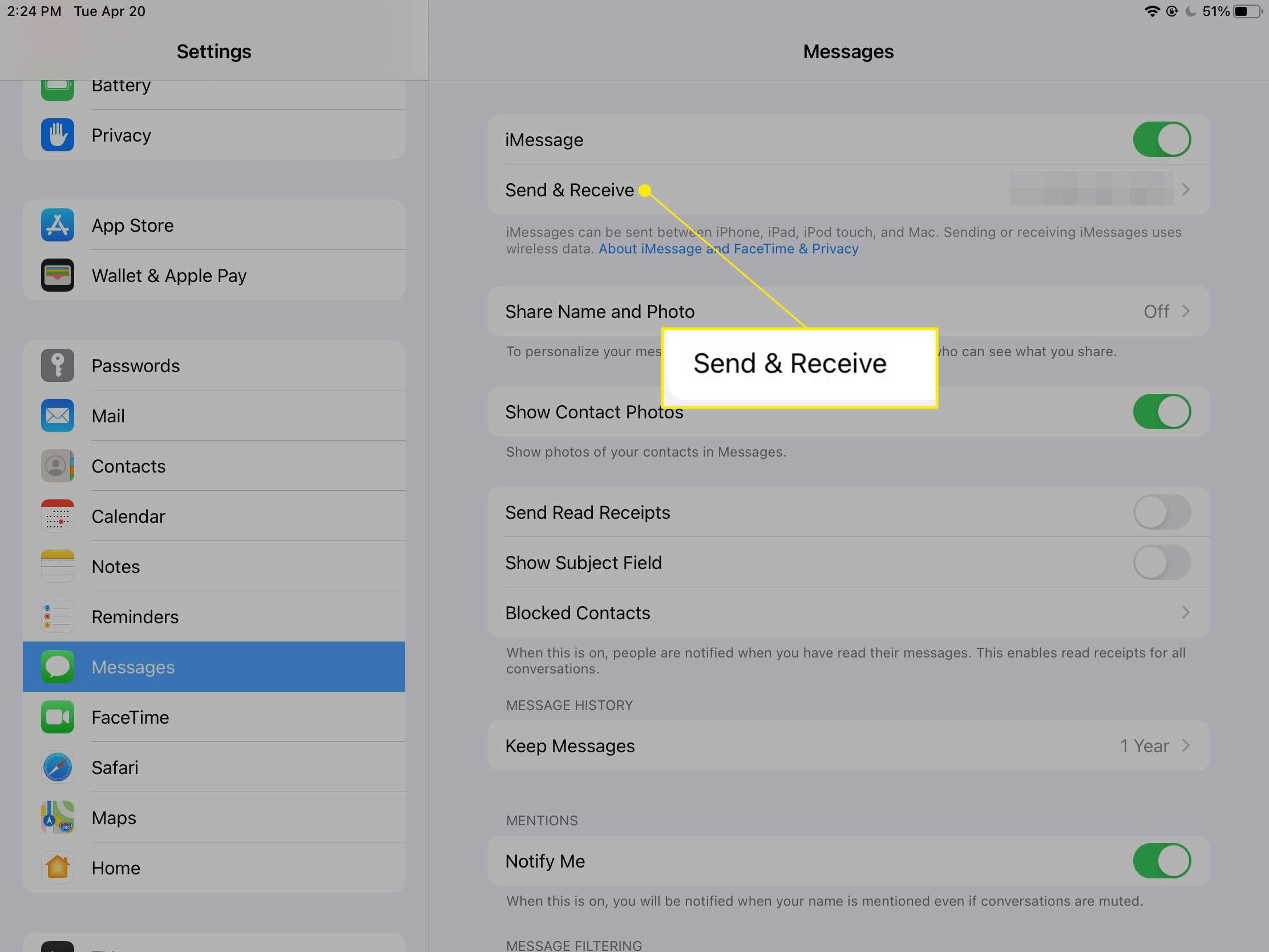This screenshot has width=1269, height=952.
Task: Tap the Contacts icon
Action: pos(58,466)
